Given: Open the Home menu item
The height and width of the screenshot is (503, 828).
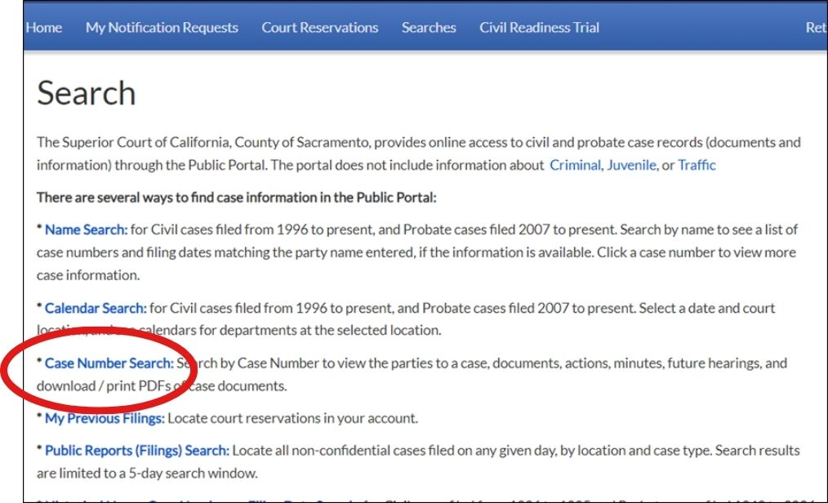Looking at the screenshot, I should (44, 28).
